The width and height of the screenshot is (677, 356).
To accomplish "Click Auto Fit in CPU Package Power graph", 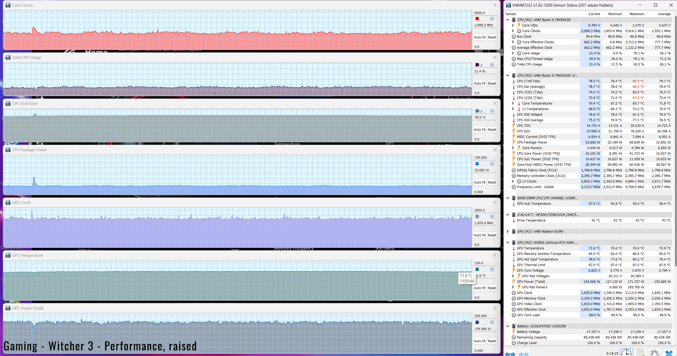I will point(480,182).
